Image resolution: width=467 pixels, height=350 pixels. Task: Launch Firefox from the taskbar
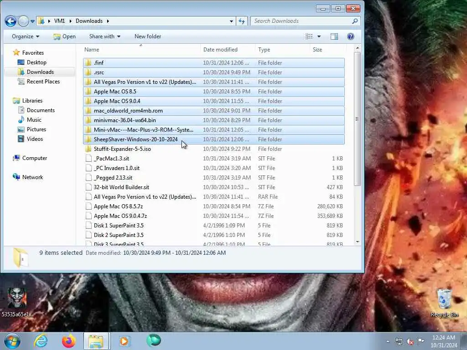pos(68,341)
